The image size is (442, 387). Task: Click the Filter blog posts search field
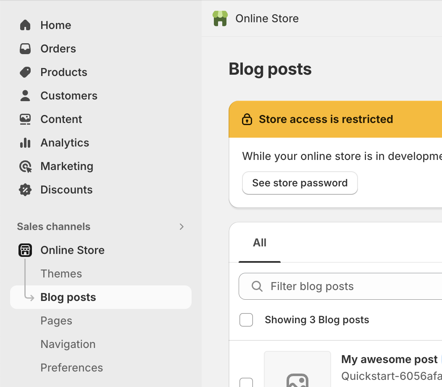point(345,286)
